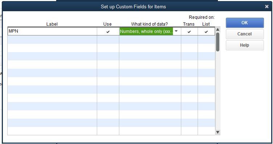Toggle the List required checkmark for MPN

pyautogui.click(x=206, y=31)
